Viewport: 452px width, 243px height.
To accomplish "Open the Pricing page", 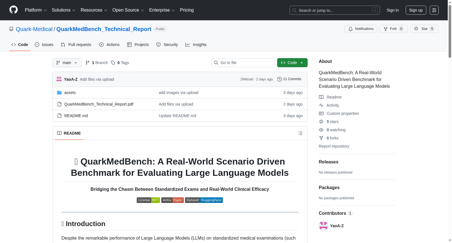I will point(187,10).
